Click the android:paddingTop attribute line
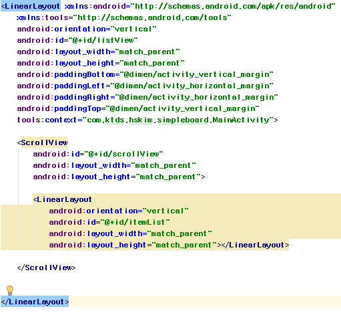 [138, 108]
